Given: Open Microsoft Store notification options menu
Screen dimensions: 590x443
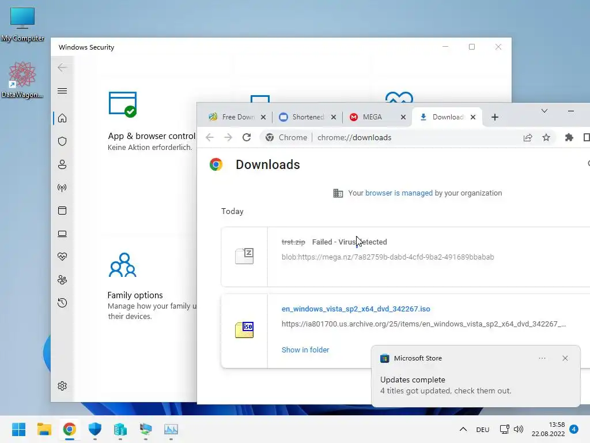Looking at the screenshot, I should (x=542, y=358).
